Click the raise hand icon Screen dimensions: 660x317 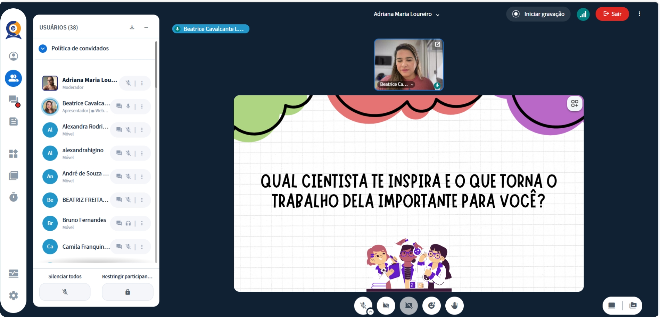click(454, 306)
